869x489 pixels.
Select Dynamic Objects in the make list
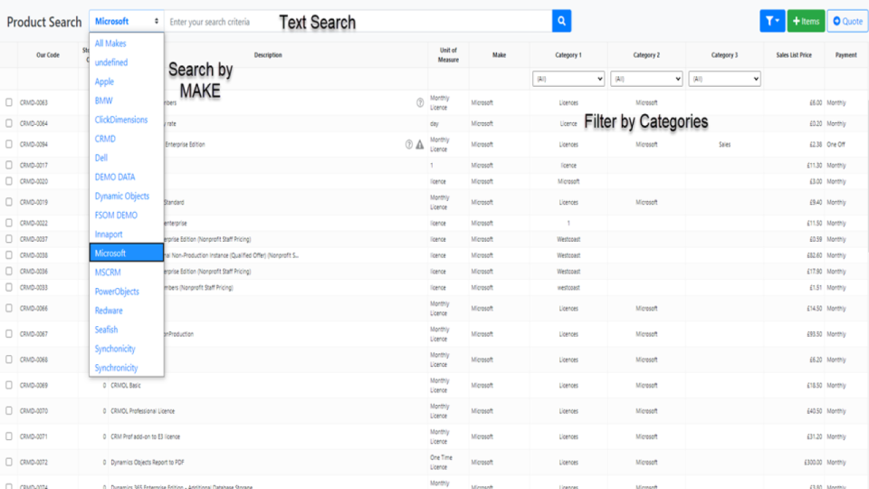point(122,196)
